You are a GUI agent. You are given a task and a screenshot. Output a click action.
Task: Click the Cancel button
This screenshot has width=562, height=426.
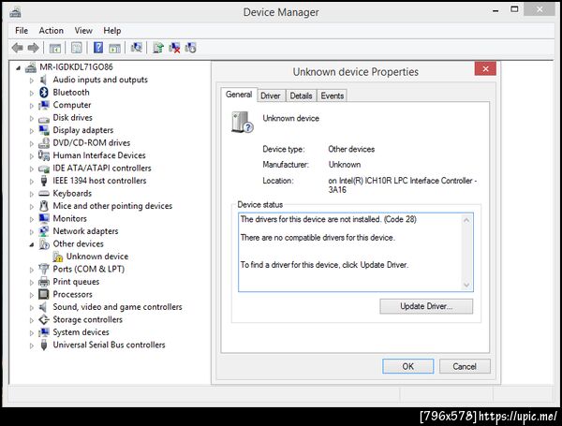(465, 366)
